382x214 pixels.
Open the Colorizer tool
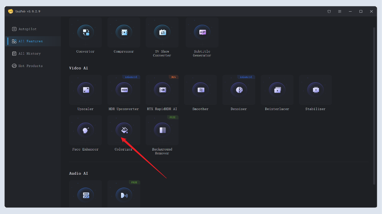point(124,130)
